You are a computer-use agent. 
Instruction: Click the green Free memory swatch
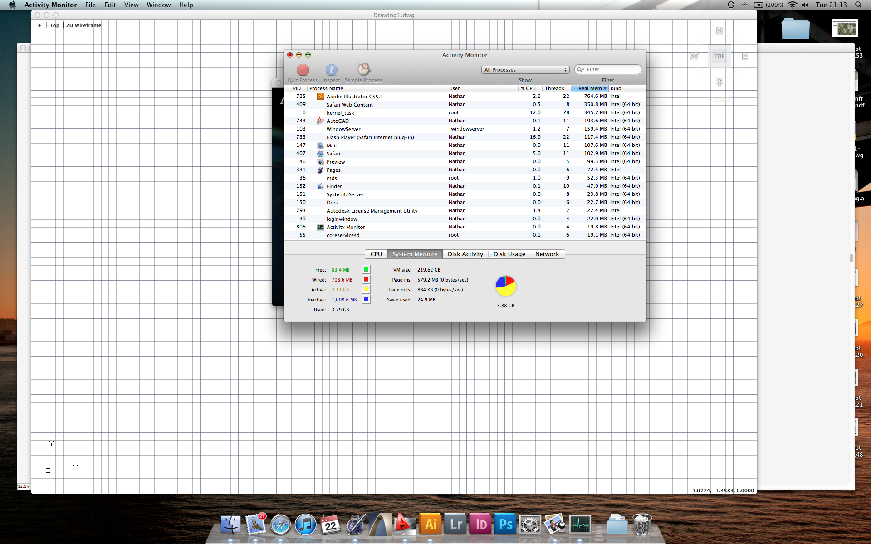(x=366, y=269)
